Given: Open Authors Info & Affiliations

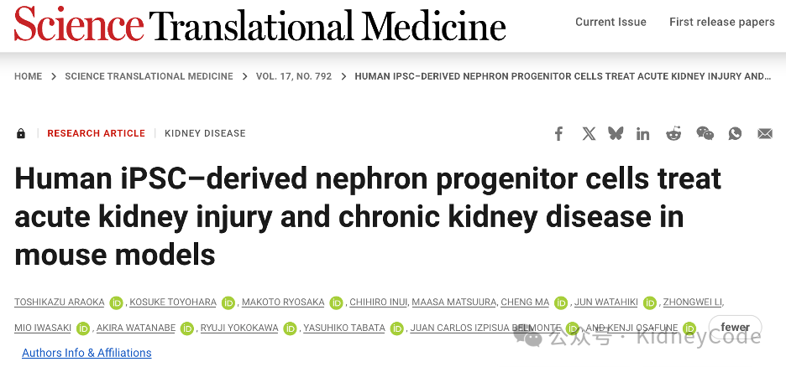Looking at the screenshot, I should point(86,353).
